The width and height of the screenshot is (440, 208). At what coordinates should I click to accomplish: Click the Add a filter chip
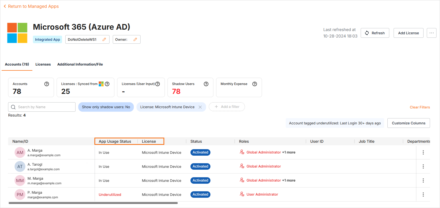(x=227, y=107)
